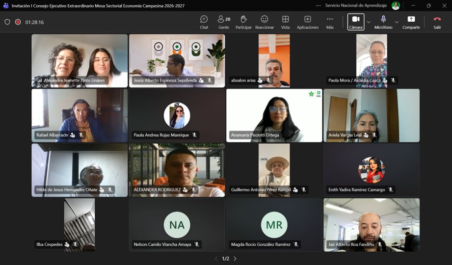Click muted mic icon for ALEXANDER RODRIGUEZ

click(193, 190)
